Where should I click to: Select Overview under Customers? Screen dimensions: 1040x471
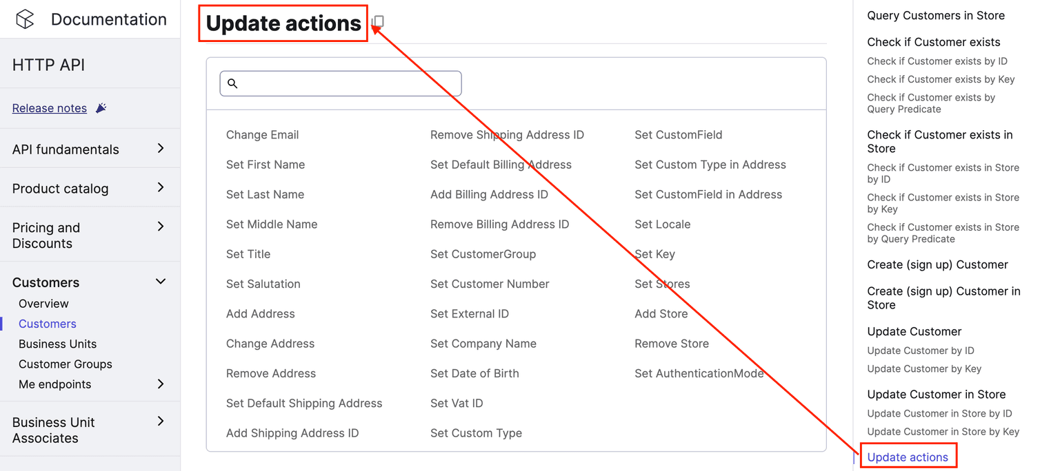(x=43, y=303)
